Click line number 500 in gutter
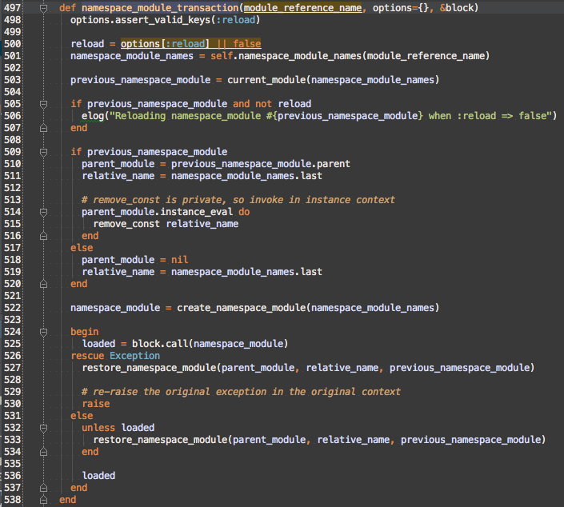Viewport: 564px width, 507px height. pyautogui.click(x=13, y=44)
